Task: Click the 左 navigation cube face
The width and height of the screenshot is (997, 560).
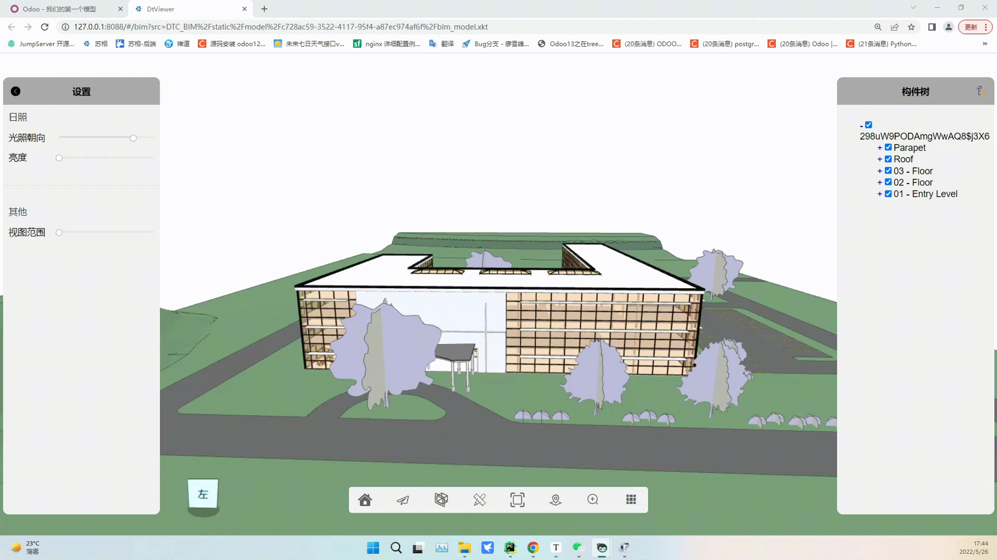Action: [203, 494]
